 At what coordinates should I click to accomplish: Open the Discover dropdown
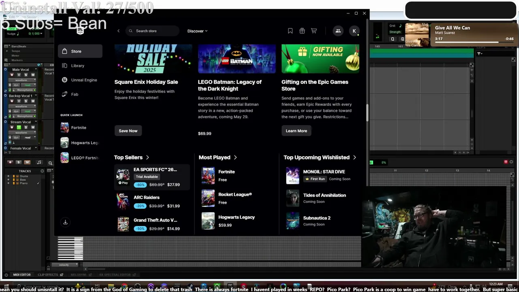click(x=197, y=31)
